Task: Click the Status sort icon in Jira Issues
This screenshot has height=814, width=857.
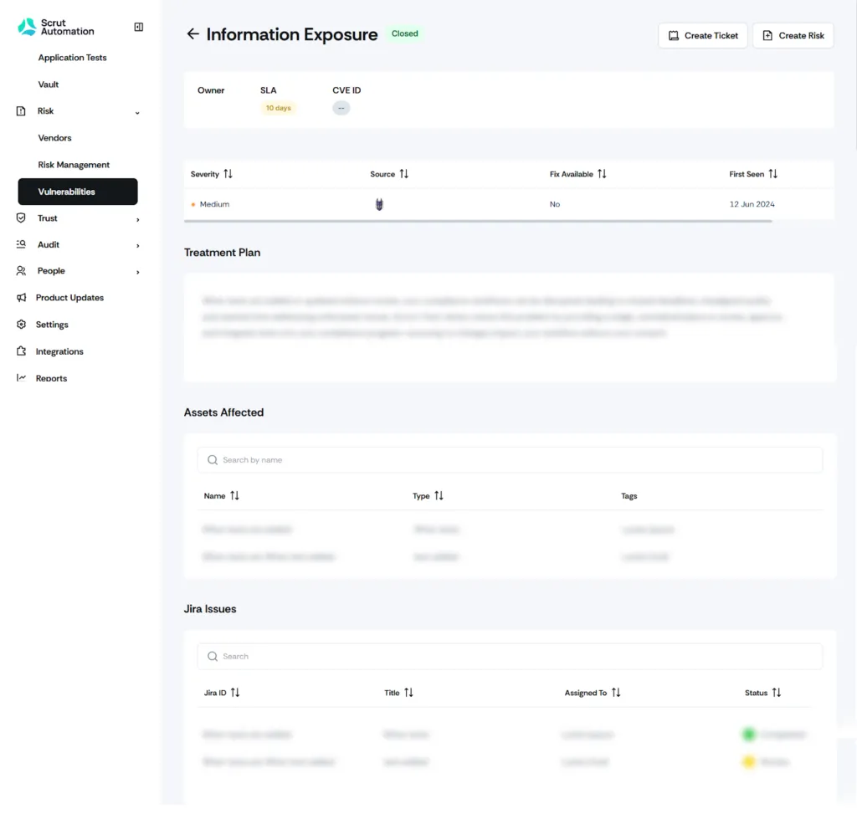Action: [777, 693]
